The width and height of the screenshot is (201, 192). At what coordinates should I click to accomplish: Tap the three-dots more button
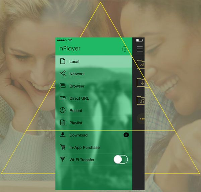click(x=141, y=119)
